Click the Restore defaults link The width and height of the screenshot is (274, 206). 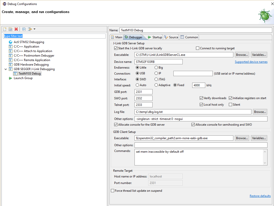pos(260,196)
